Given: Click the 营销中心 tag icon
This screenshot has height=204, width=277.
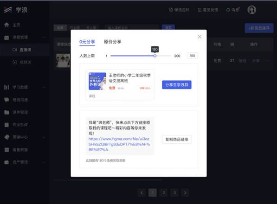Looking at the screenshot, I should coord(6,137).
